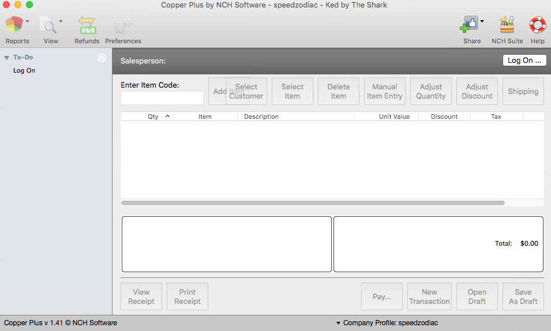Image resolution: width=551 pixels, height=331 pixels.
Task: Sort by Discount column header
Action: tap(444, 116)
